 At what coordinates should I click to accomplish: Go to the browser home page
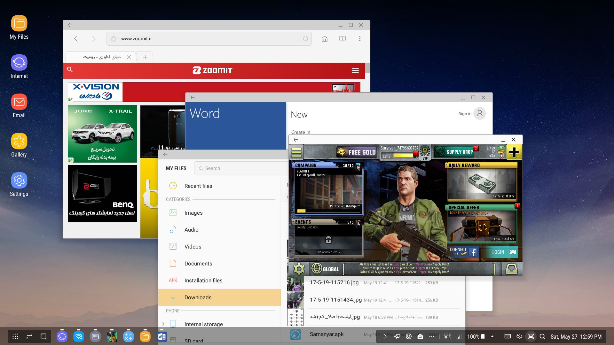click(324, 39)
